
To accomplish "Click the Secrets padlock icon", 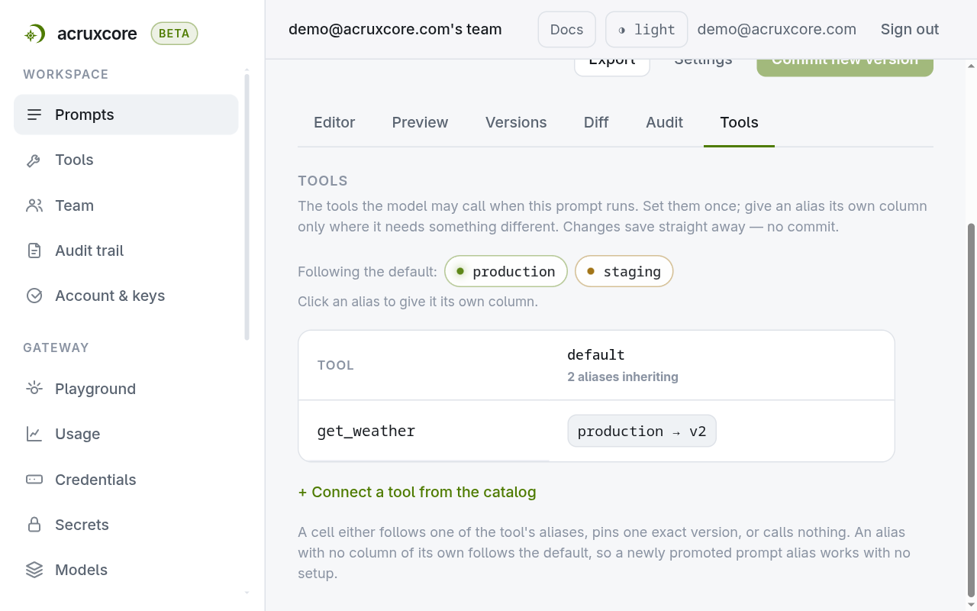I will pyautogui.click(x=34, y=525).
